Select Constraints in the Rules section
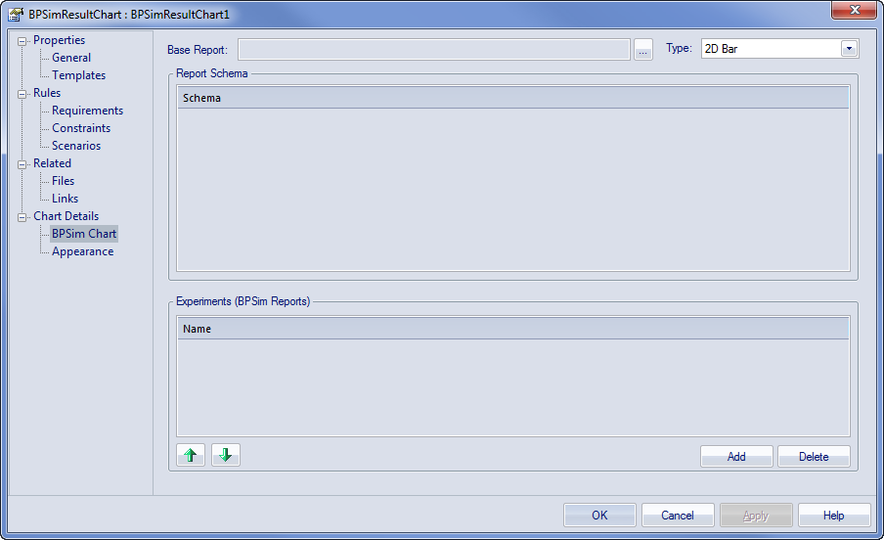The width and height of the screenshot is (884, 540). pos(81,128)
